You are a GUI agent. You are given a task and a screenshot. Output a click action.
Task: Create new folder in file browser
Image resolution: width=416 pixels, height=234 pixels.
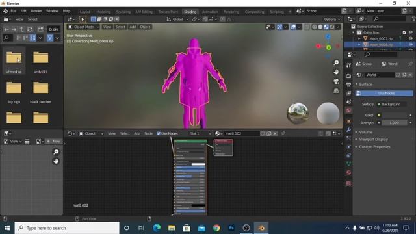point(40,29)
